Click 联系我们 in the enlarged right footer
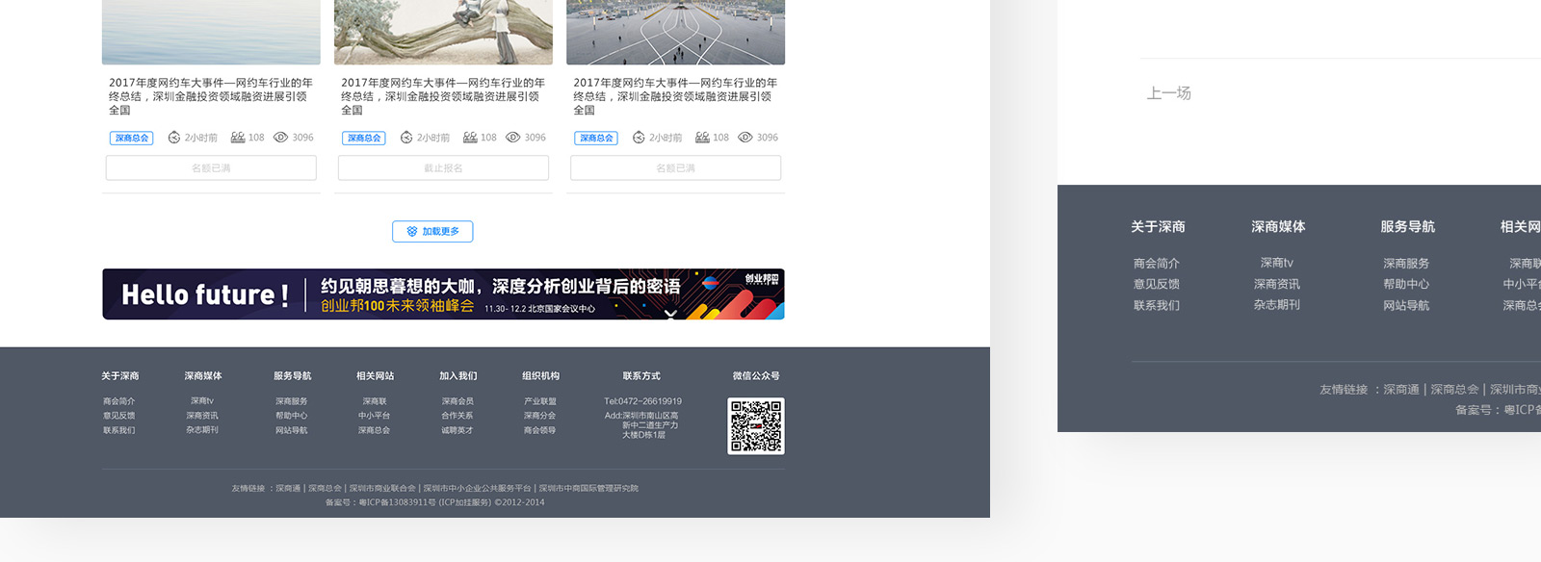This screenshot has height=562, width=1541. (x=1157, y=305)
